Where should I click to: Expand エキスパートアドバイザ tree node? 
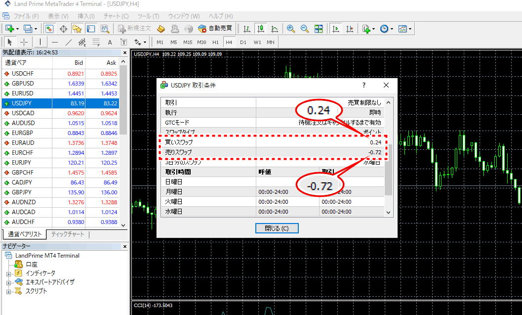[x=9, y=283]
